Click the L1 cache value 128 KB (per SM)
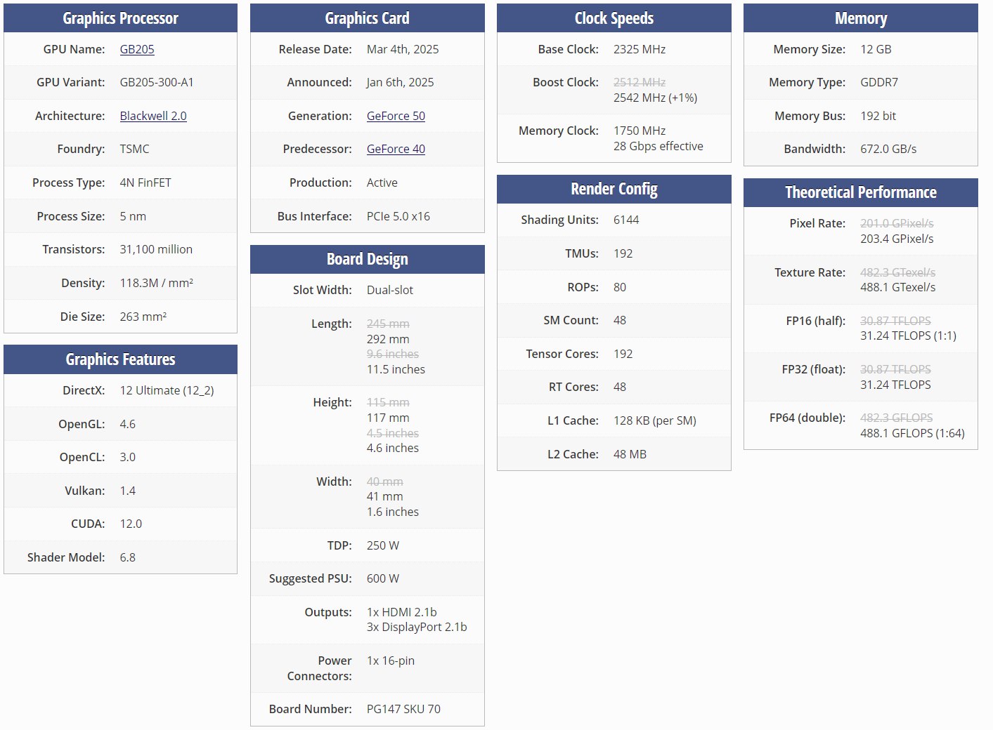This screenshot has width=993, height=730. [655, 420]
